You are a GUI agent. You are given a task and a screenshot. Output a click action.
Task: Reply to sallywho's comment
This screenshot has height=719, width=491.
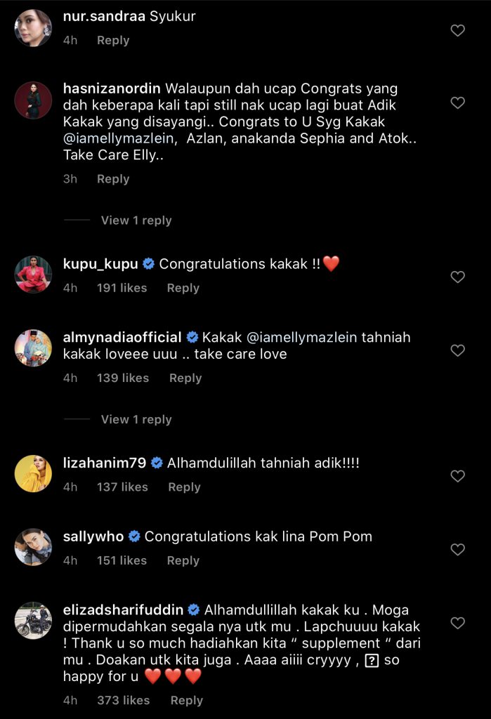tap(183, 560)
